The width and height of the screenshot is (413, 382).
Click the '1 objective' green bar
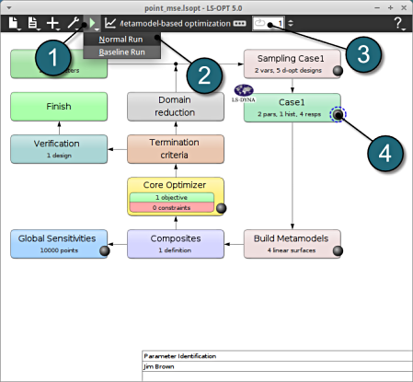pyautogui.click(x=172, y=197)
